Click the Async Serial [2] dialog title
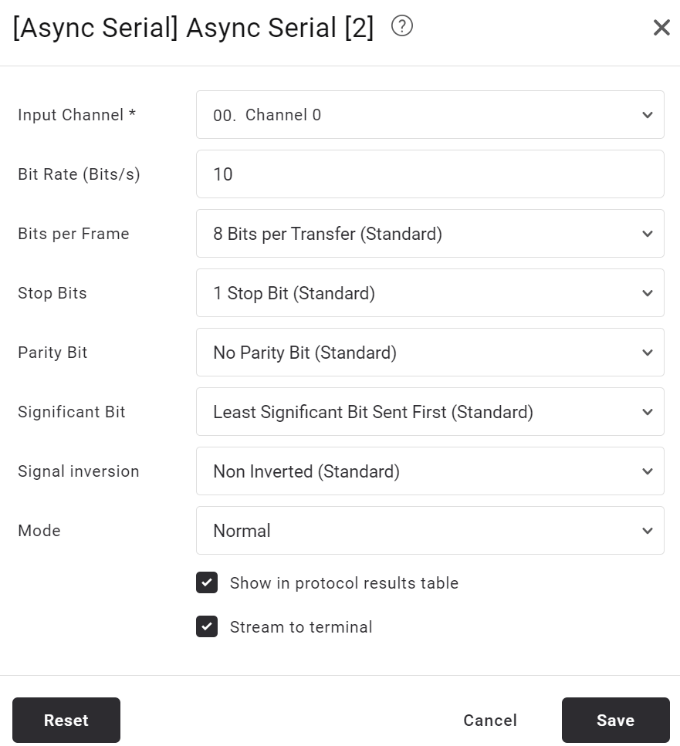680x746 pixels. click(193, 28)
